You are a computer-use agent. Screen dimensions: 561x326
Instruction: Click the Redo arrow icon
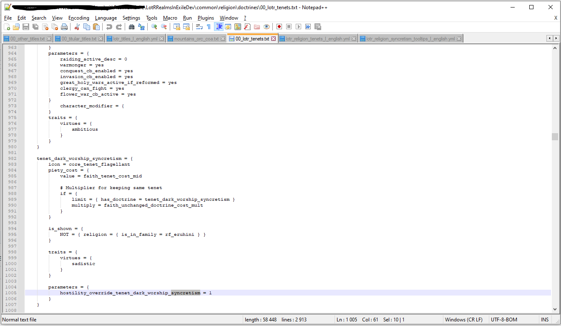119,27
